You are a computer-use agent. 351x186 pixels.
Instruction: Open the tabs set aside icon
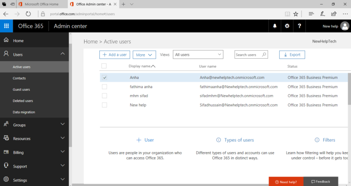click(x=4, y=4)
